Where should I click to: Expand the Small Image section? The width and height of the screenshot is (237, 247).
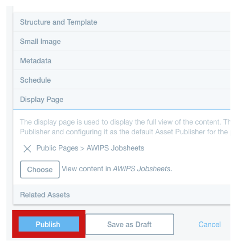click(122, 41)
